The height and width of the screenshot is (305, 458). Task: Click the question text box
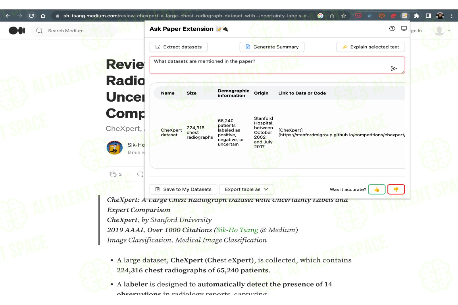pos(277,65)
